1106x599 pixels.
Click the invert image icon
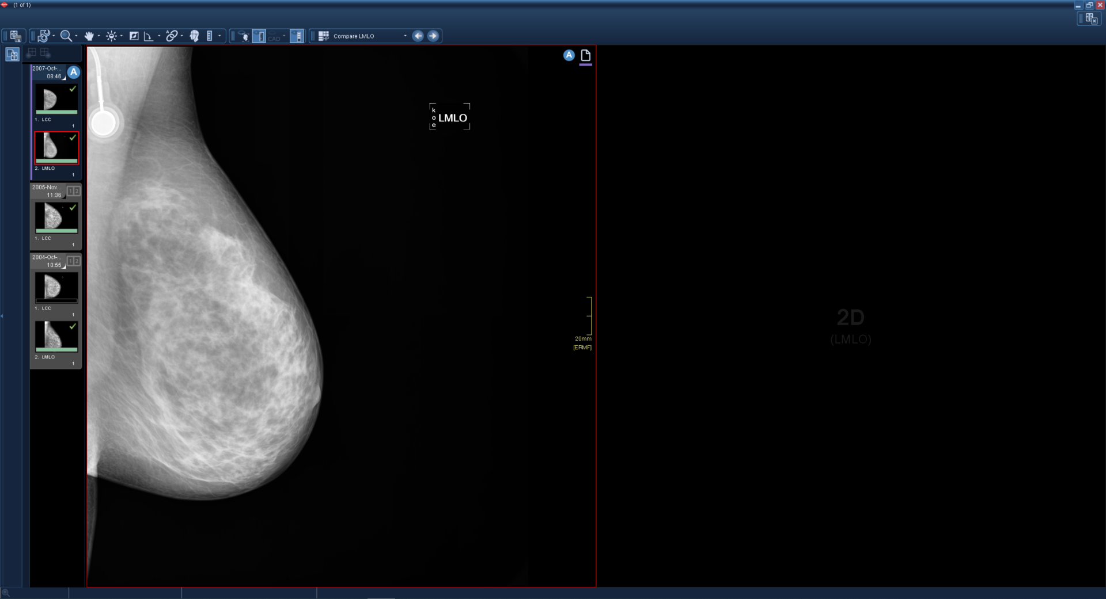pyautogui.click(x=134, y=36)
